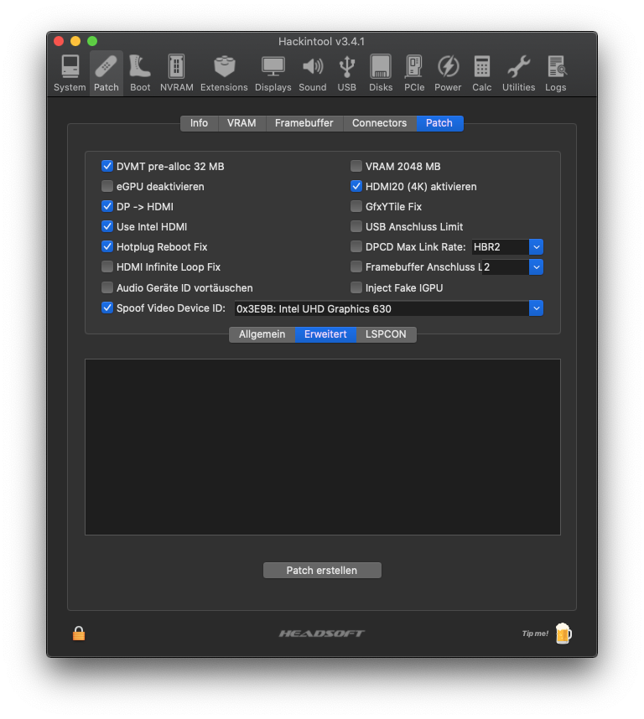Open Framebuffer Anschluss value dropdown

536,266
